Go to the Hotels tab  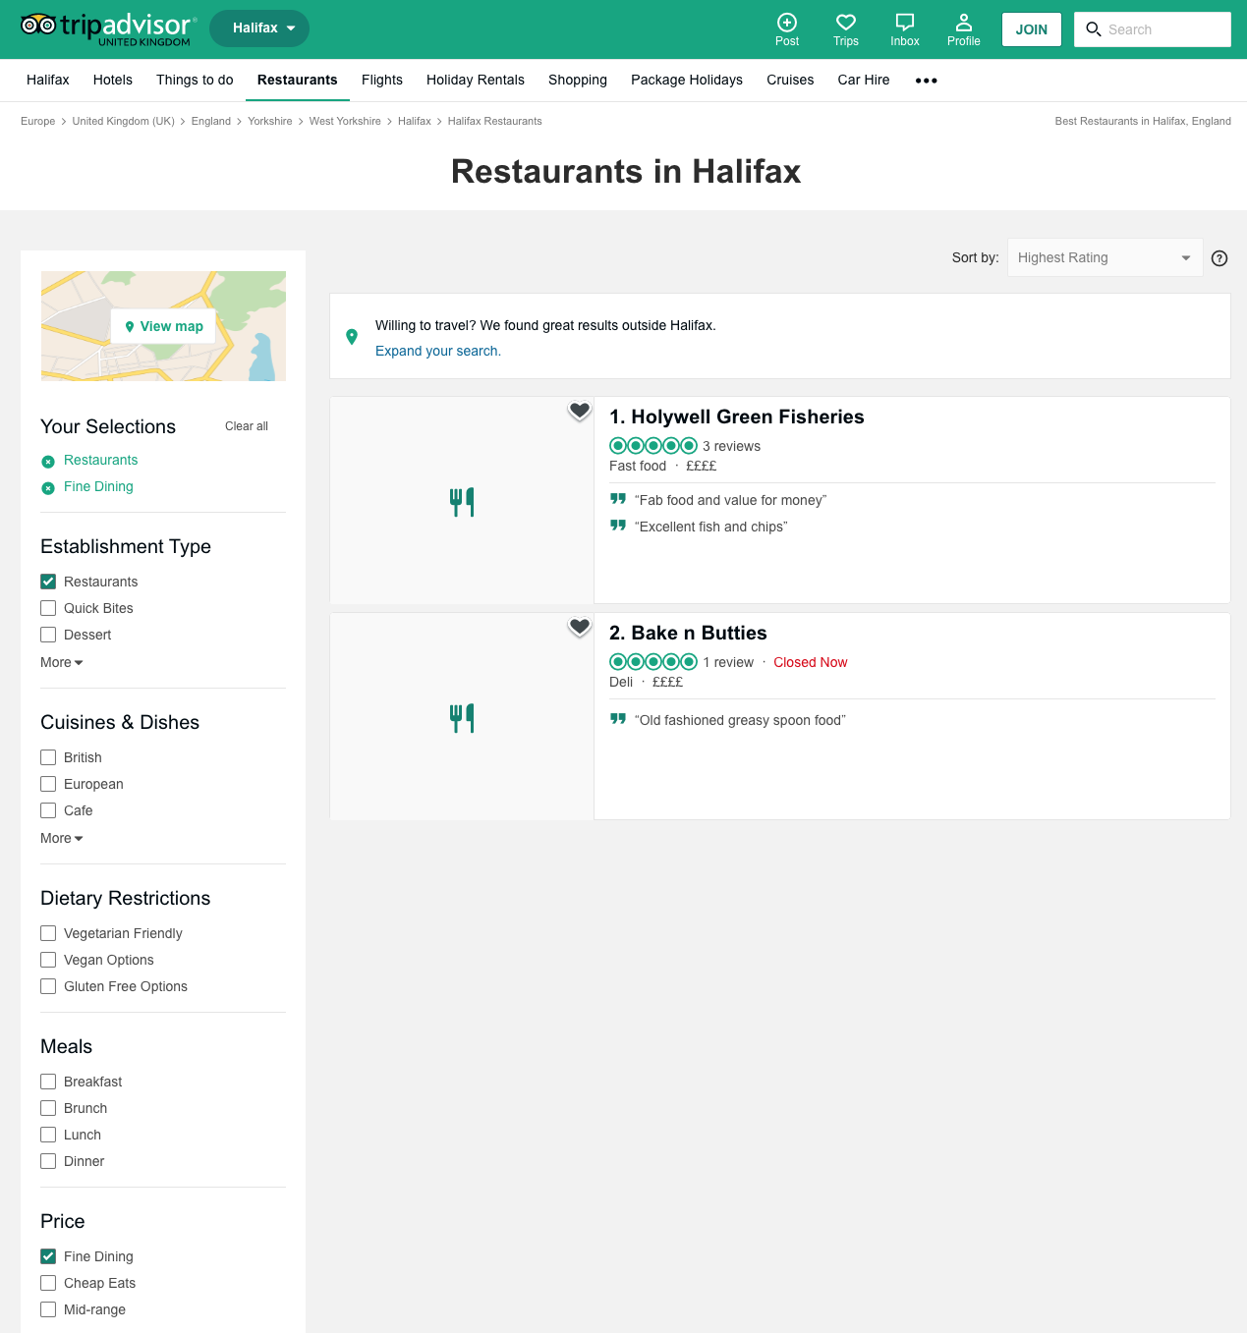(x=113, y=80)
